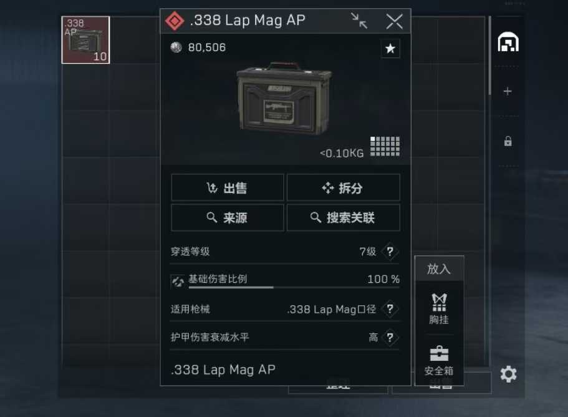Select the 胸挂 chest rig slot

tap(439, 308)
